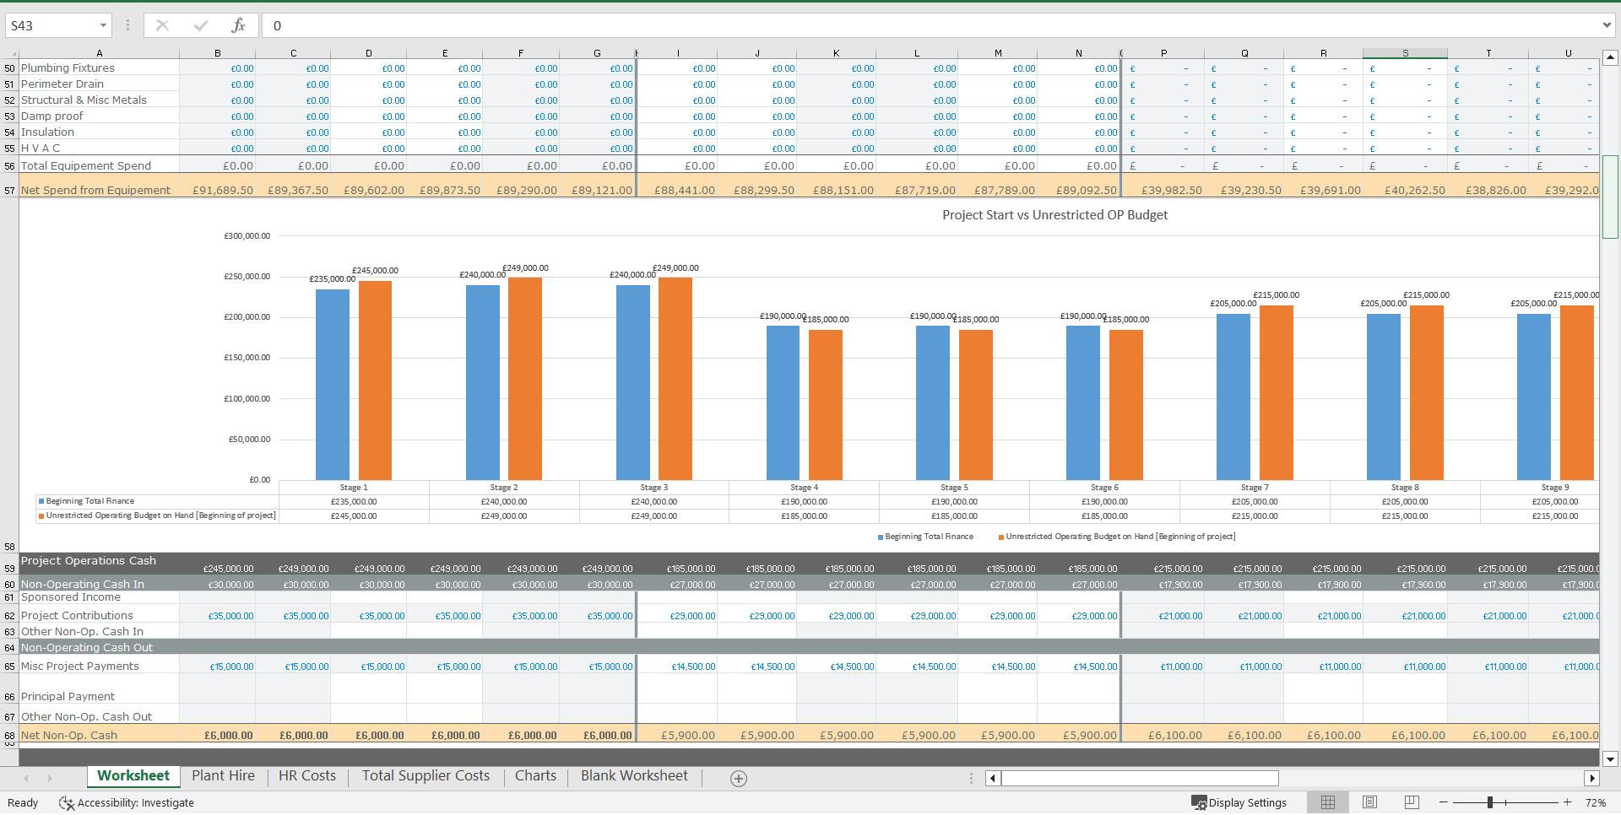Click the Cancel (X) icon beside the formula bar
The height and width of the screenshot is (815, 1621).
(x=162, y=25)
